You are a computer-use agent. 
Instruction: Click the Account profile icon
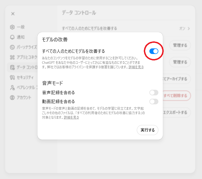pos(12,98)
